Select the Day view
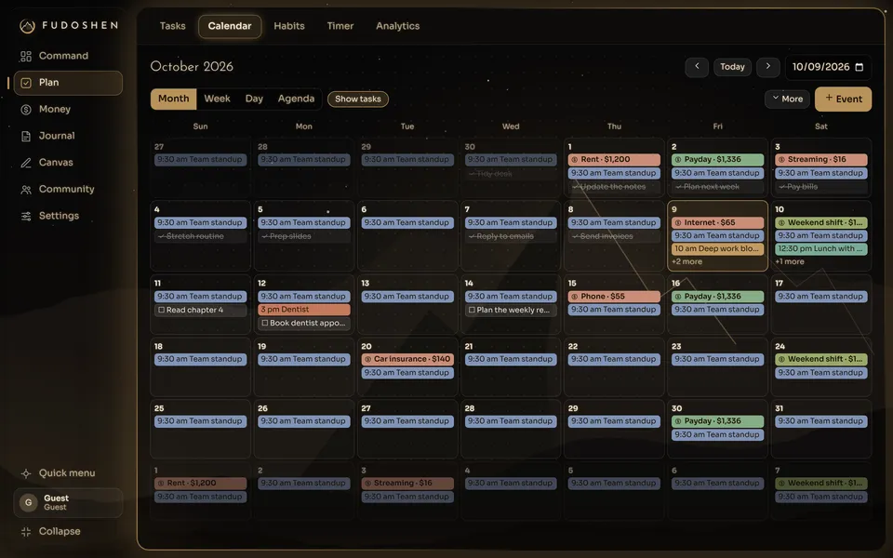 click(254, 99)
